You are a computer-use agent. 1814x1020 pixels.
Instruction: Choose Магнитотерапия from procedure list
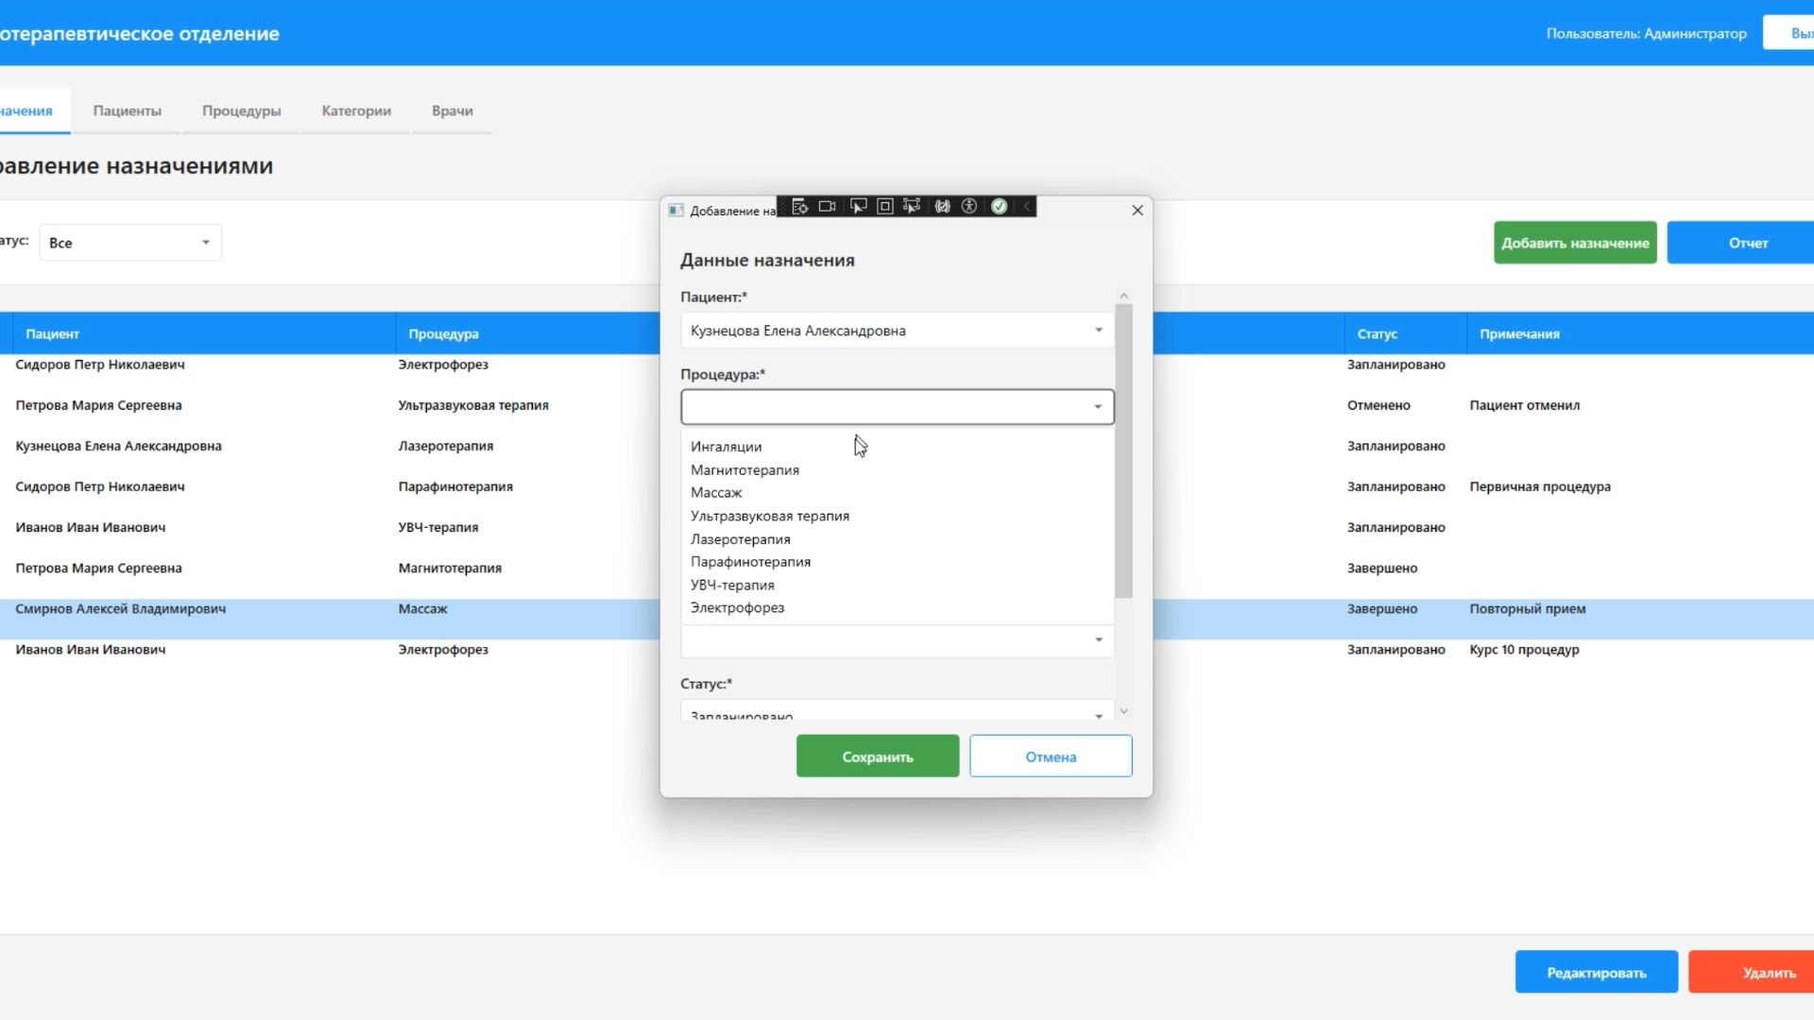[744, 470]
